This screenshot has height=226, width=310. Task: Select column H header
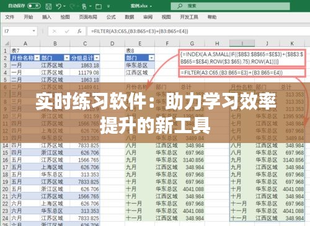coord(217,43)
